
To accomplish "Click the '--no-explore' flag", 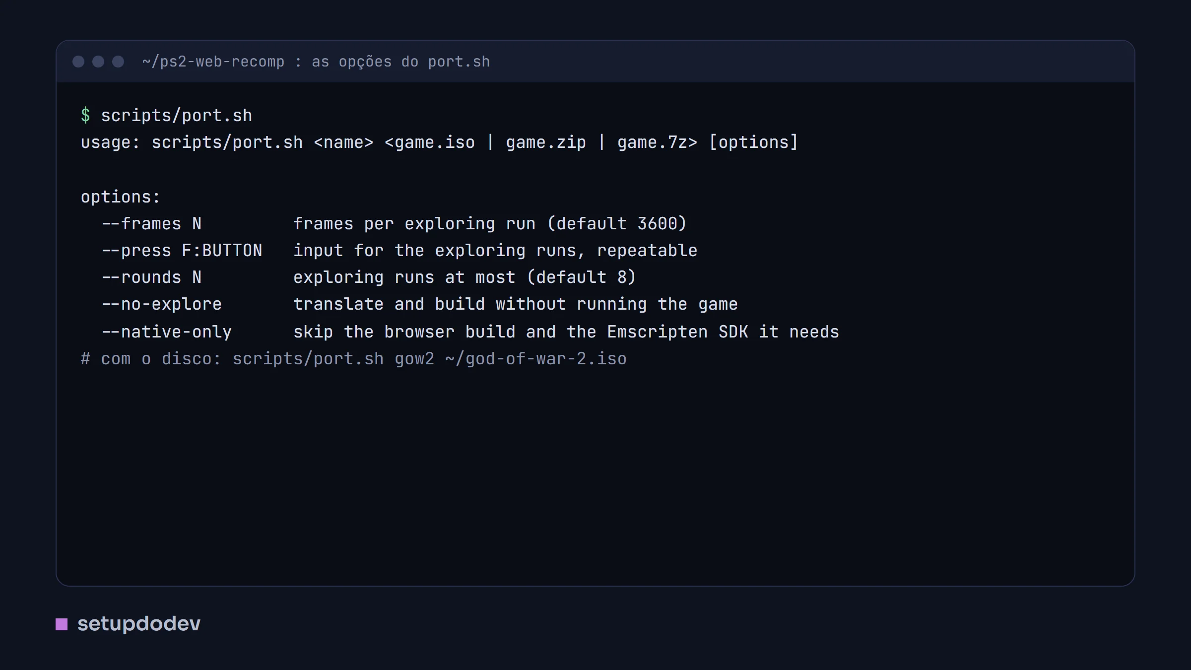I will pyautogui.click(x=161, y=304).
